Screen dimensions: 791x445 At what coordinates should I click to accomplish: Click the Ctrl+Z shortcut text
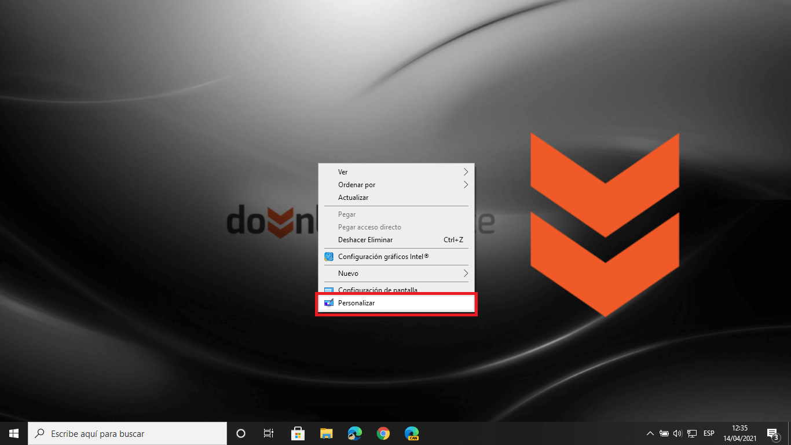(x=453, y=240)
